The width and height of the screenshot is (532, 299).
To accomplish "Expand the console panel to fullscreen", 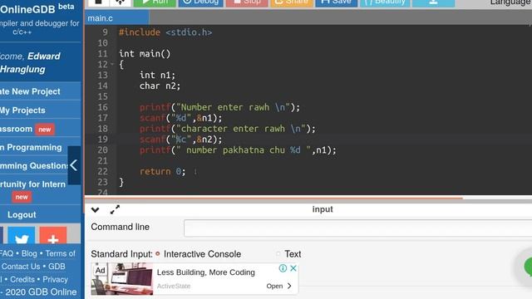I will (115, 209).
